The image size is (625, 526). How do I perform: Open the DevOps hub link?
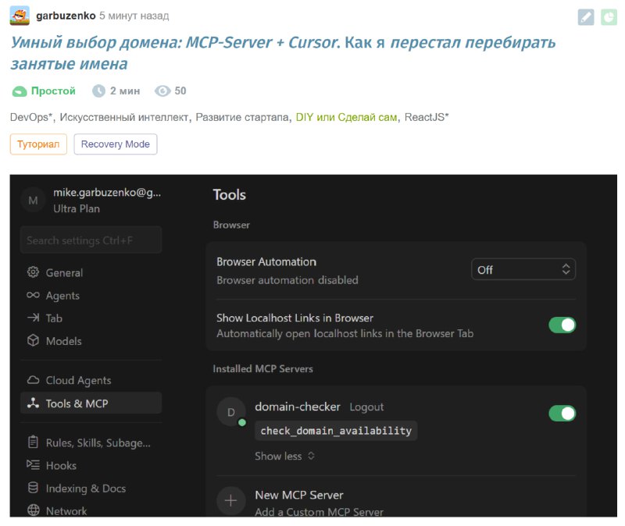31,117
